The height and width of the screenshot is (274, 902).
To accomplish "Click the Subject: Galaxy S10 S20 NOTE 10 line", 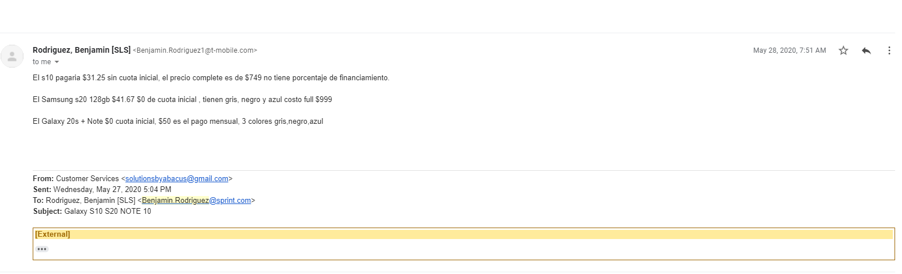I will 92,212.
